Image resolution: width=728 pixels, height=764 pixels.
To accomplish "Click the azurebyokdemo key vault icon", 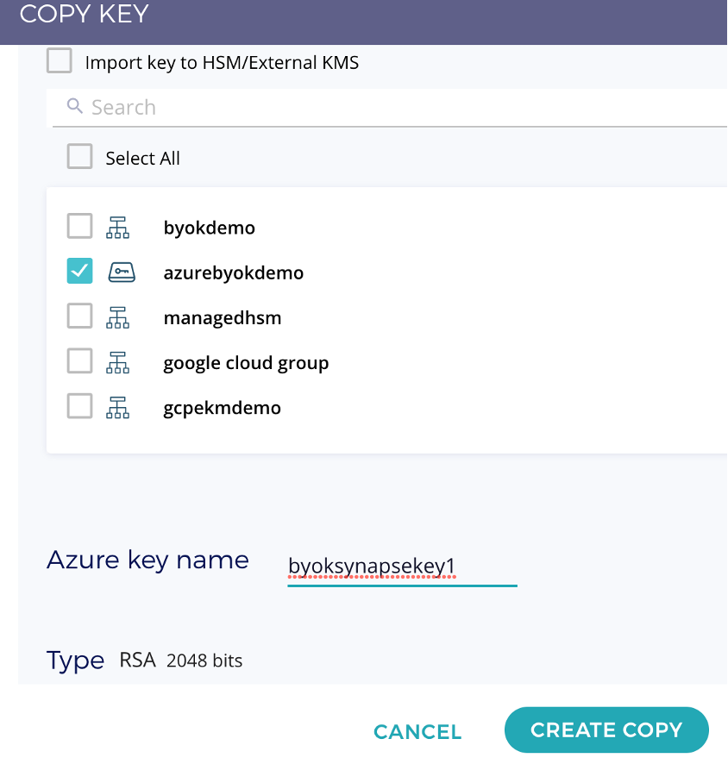I will click(x=122, y=272).
